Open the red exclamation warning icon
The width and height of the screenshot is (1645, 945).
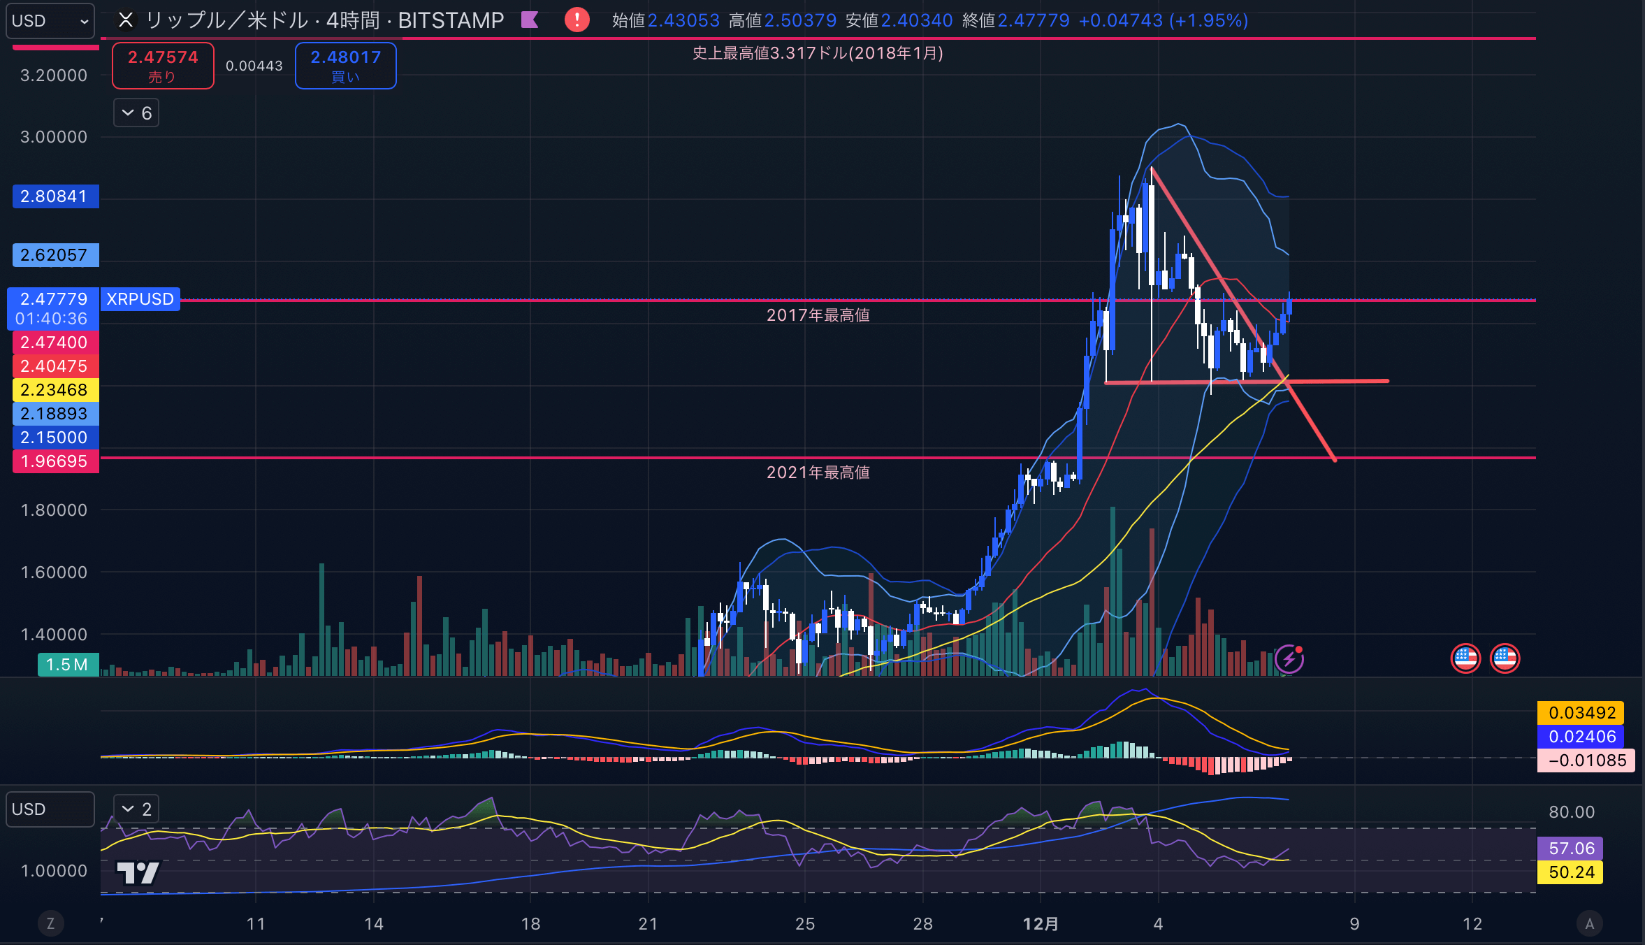click(x=577, y=20)
